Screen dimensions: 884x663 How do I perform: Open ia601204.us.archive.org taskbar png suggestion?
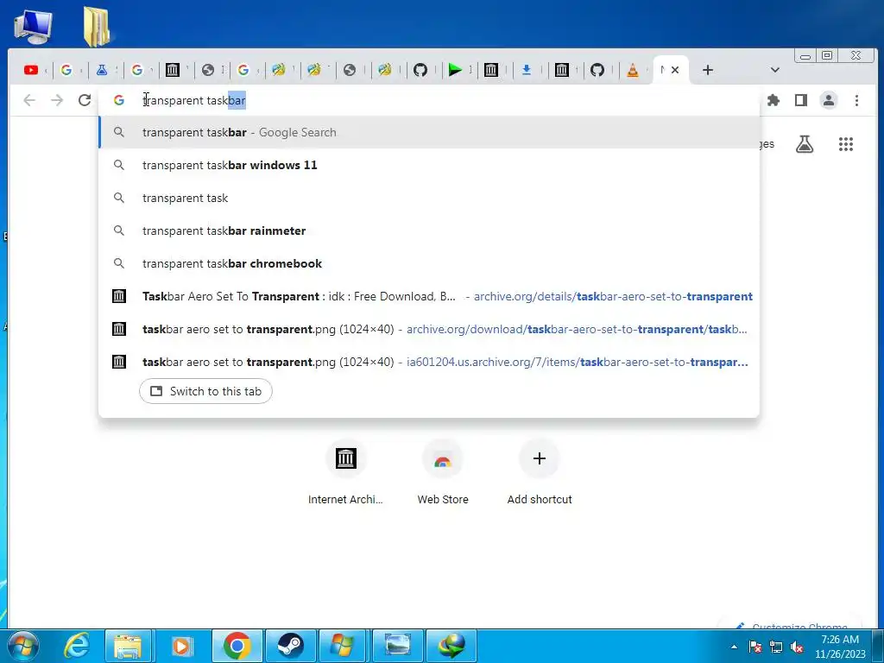click(429, 362)
